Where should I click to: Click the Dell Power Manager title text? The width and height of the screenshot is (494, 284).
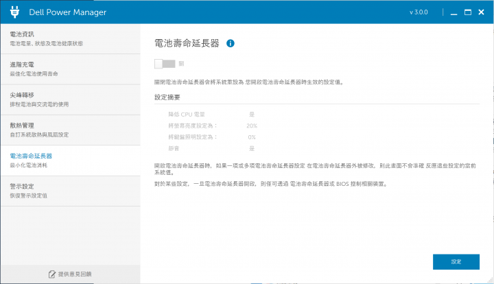click(x=68, y=12)
